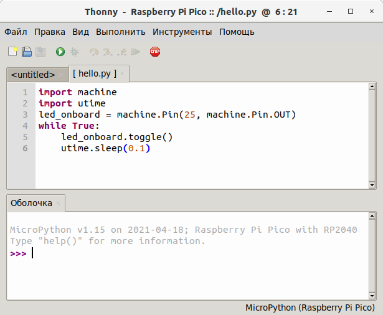Image resolution: width=383 pixels, height=315 pixels.
Task: Click the Step into debug icon
Action: click(108, 52)
